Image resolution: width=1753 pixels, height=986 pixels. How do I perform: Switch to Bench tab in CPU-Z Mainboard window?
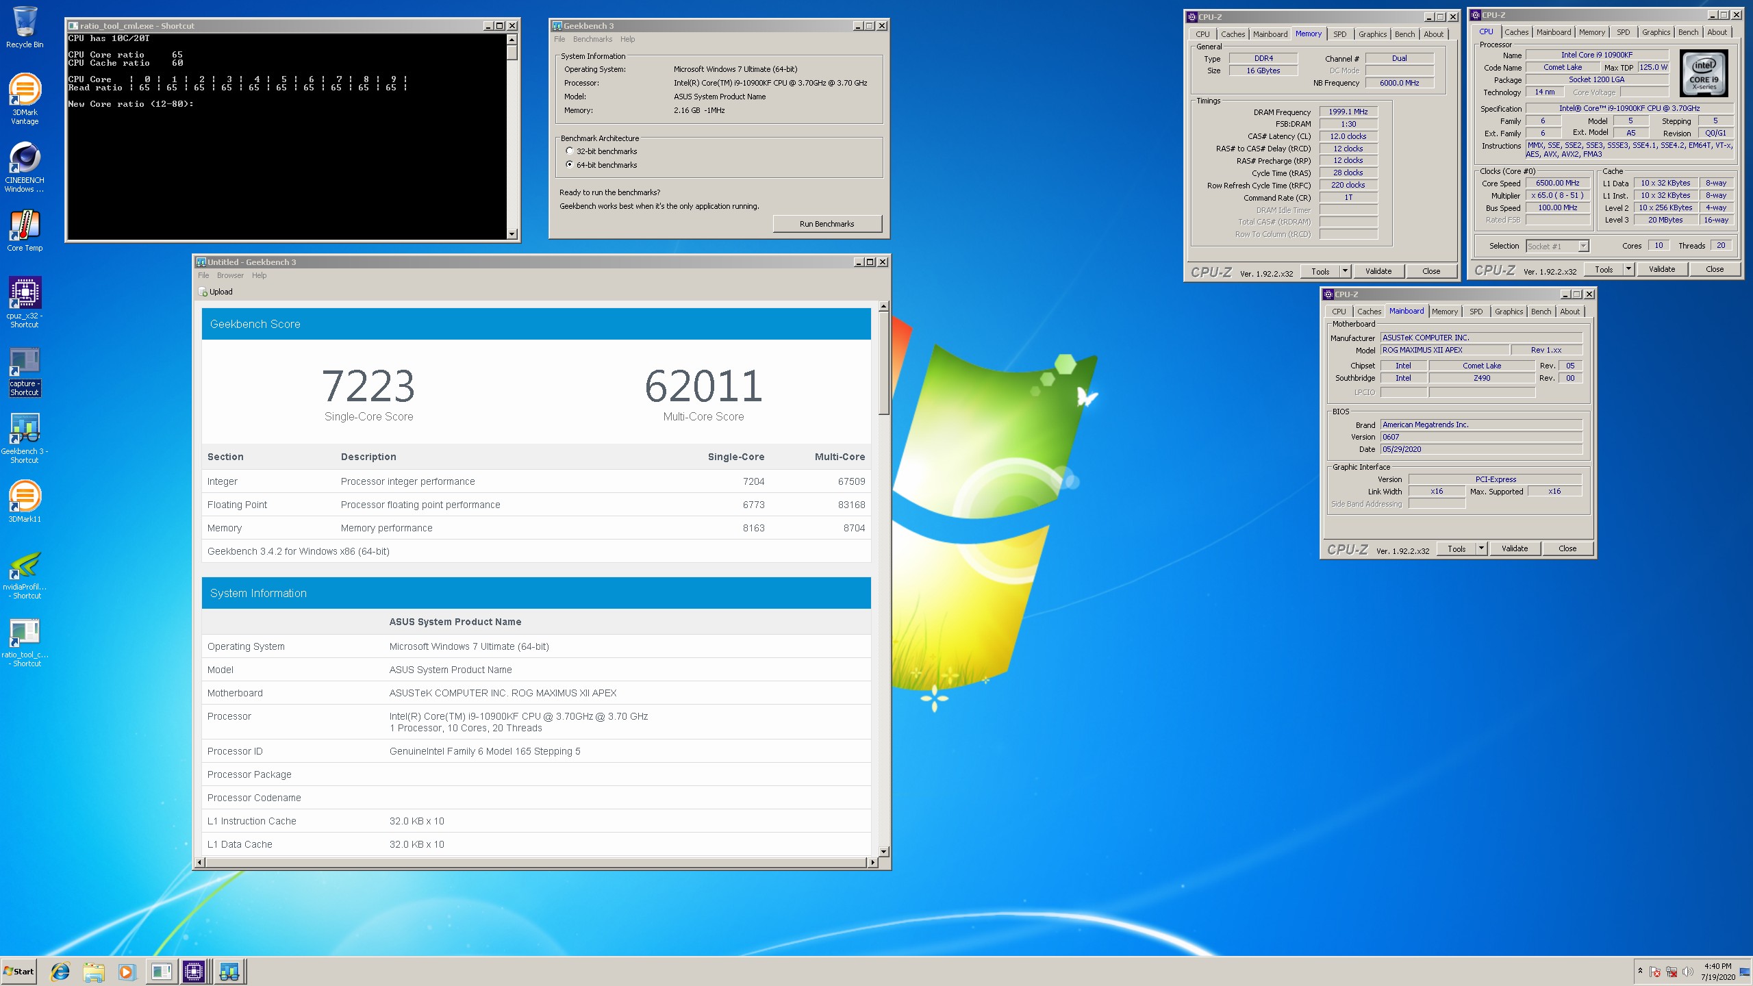(x=1541, y=312)
